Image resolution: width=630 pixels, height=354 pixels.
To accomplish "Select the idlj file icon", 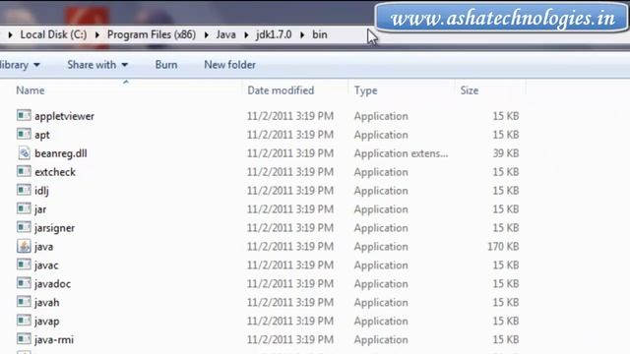I will coord(24,190).
